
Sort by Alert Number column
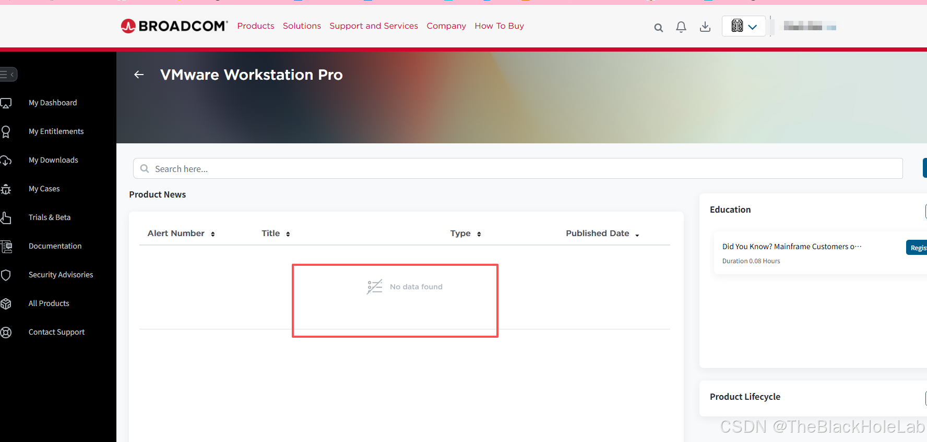click(x=181, y=234)
